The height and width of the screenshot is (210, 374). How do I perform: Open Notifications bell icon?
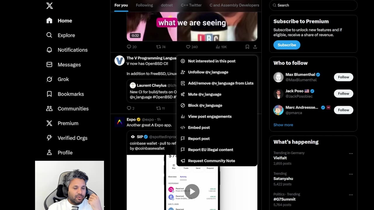[49, 50]
